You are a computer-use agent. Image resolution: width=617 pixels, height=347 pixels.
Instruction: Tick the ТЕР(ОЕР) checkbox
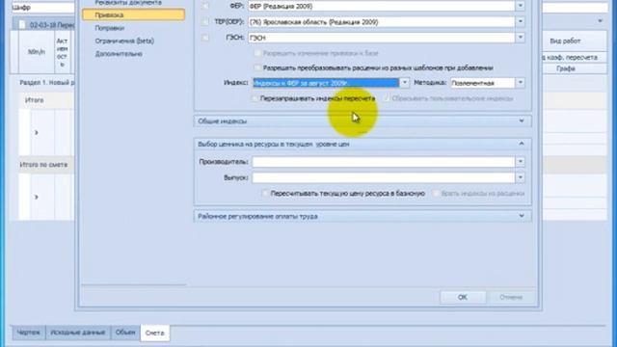205,22
